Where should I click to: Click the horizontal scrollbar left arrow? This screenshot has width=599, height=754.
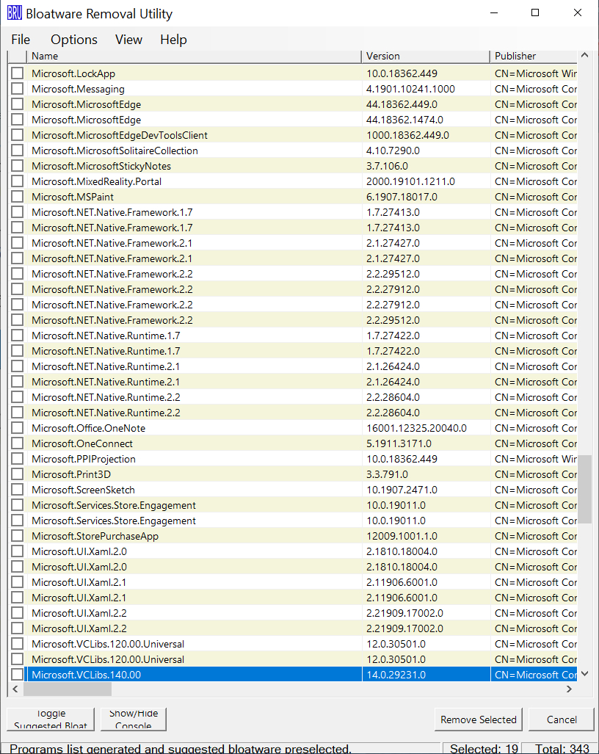(15, 689)
